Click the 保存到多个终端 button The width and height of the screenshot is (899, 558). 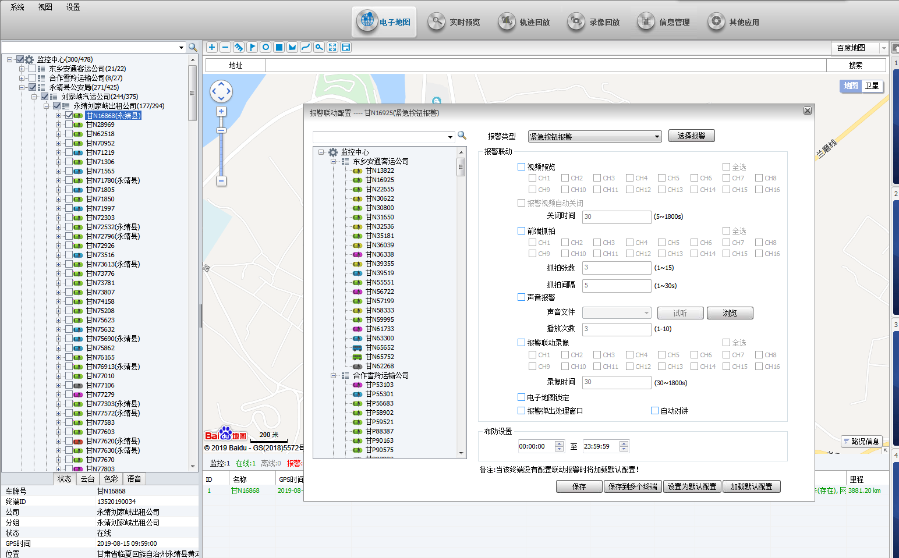click(x=632, y=486)
